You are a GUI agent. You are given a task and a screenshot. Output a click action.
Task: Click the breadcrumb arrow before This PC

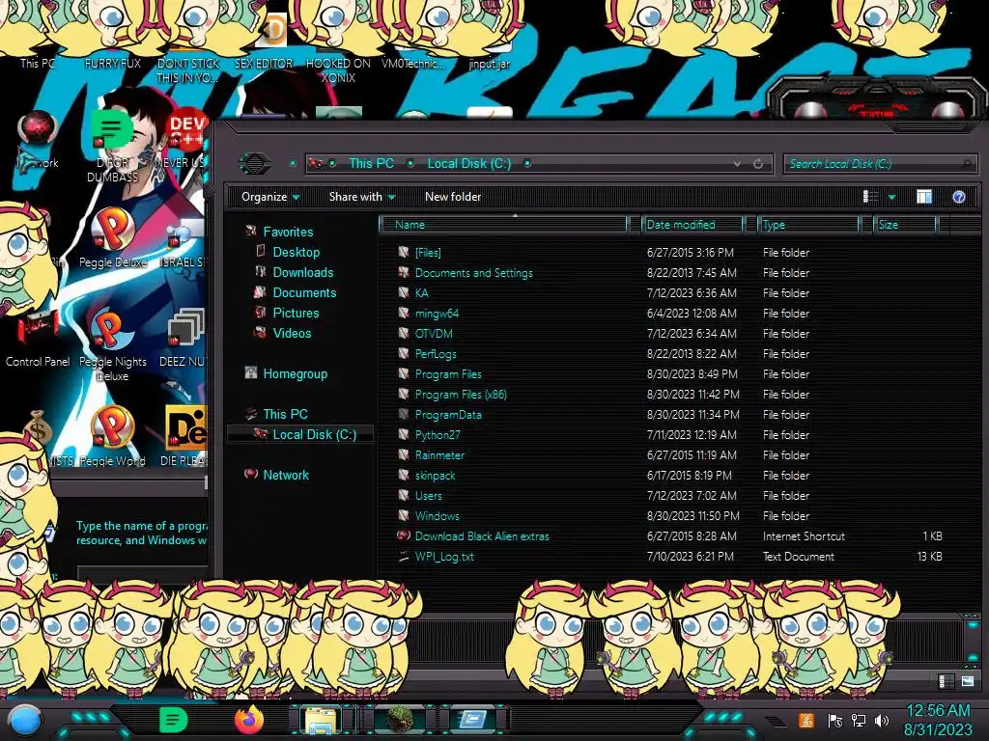332,163
